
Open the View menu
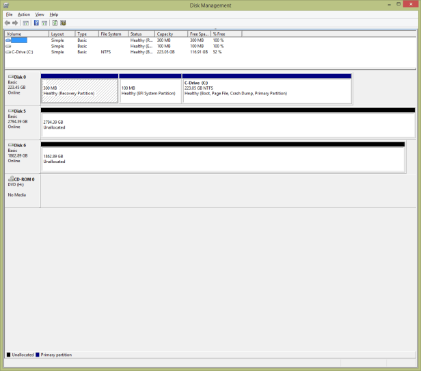40,14
